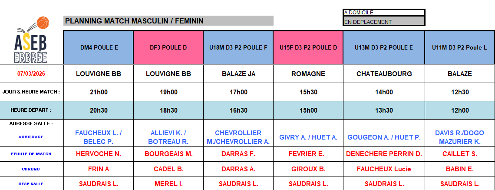Image resolution: width=495 pixels, height=190 pixels.
Task: Click the A DOMICILE legend box
Action: click(384, 13)
